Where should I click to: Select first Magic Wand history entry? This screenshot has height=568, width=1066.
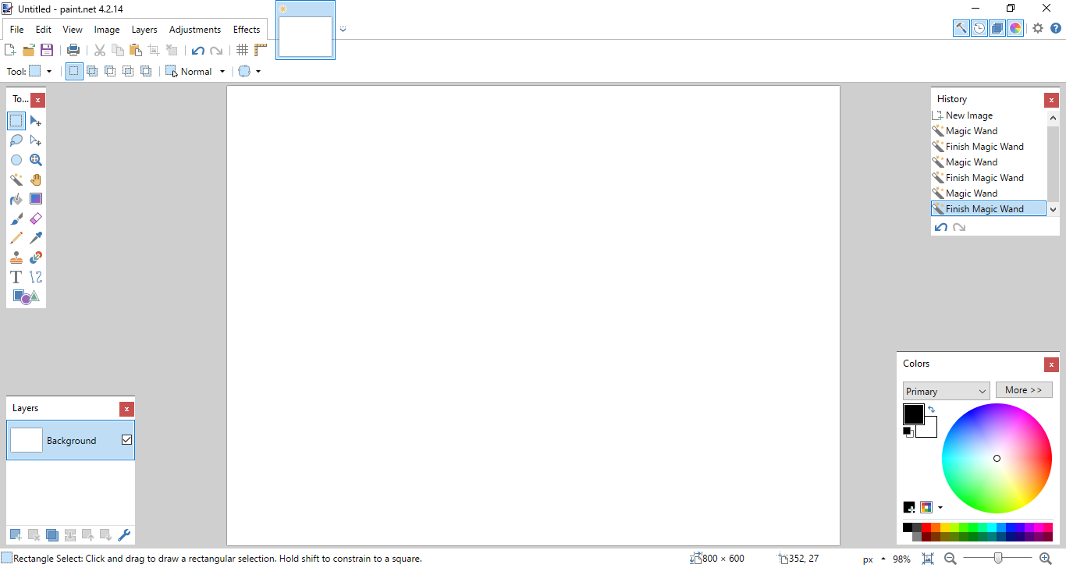point(971,131)
